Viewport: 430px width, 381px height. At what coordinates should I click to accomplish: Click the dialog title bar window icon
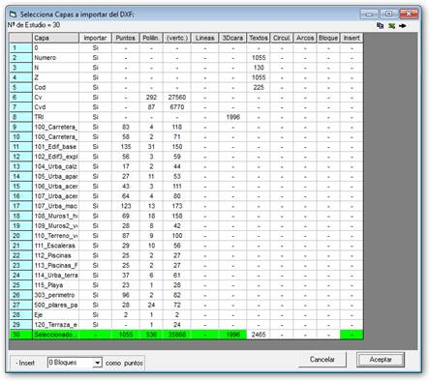13,15
